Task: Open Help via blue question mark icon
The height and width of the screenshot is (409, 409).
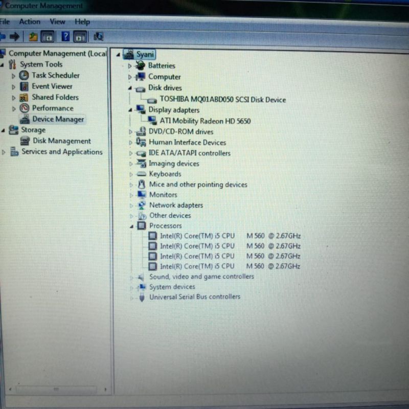Action: coord(65,36)
